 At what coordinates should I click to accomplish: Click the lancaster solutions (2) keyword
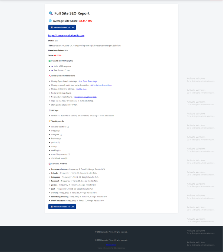pyautogui.click(x=60, y=127)
